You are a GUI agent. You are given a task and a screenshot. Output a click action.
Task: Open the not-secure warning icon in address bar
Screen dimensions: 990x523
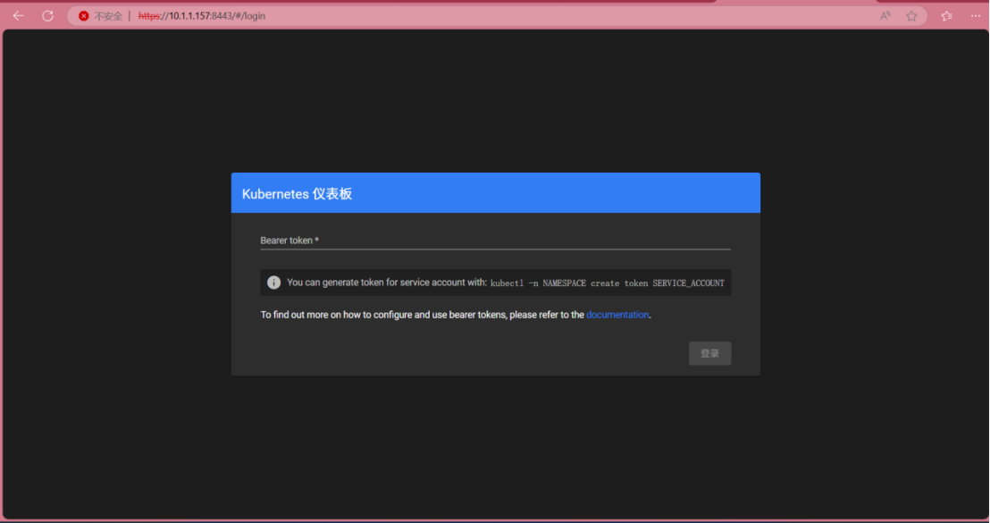[x=83, y=16]
